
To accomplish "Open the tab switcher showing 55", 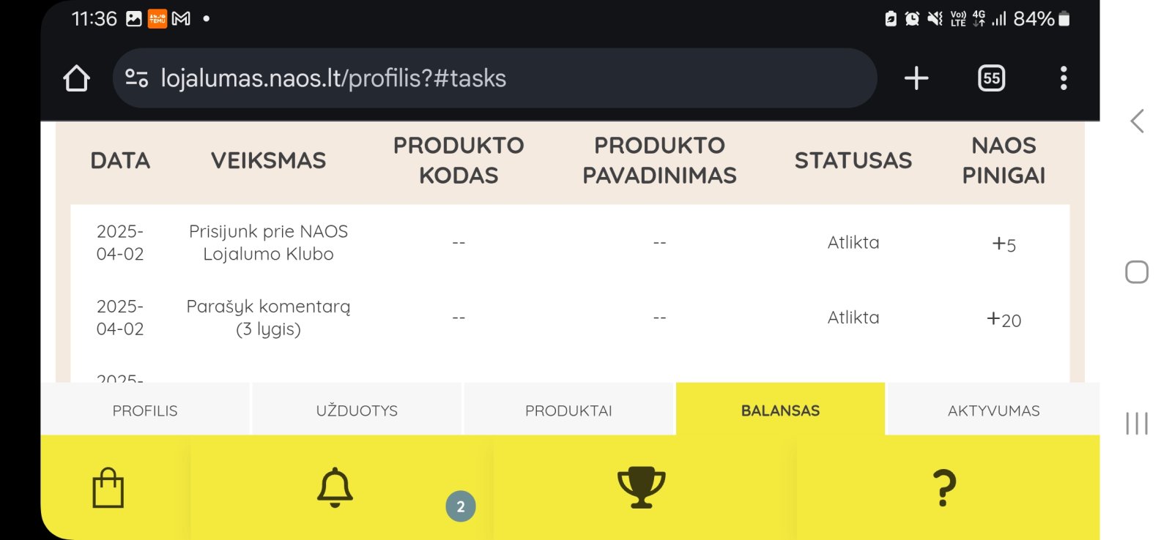I will click(x=991, y=78).
